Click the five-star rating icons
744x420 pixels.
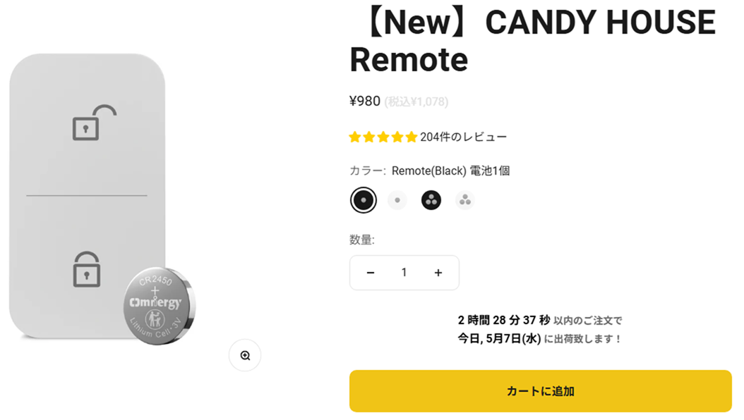point(383,137)
